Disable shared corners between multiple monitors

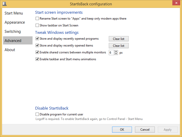point(37,53)
